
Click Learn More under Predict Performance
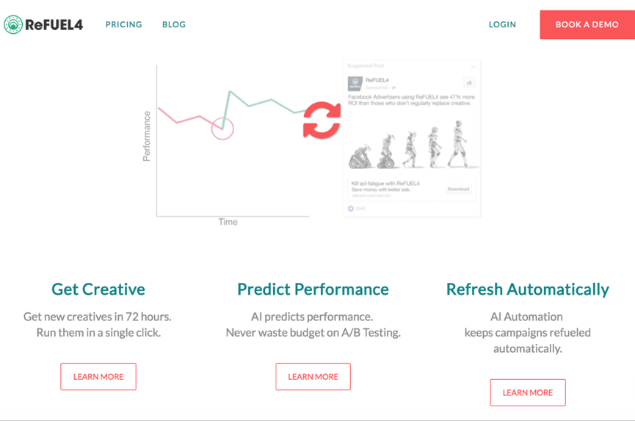tap(313, 376)
